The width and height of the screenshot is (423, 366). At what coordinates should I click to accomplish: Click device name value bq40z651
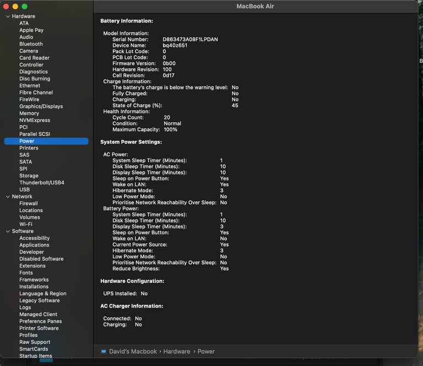[175, 46]
